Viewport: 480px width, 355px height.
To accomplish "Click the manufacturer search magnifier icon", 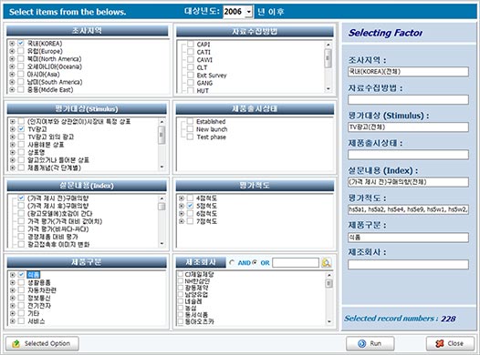I will [x=327, y=262].
